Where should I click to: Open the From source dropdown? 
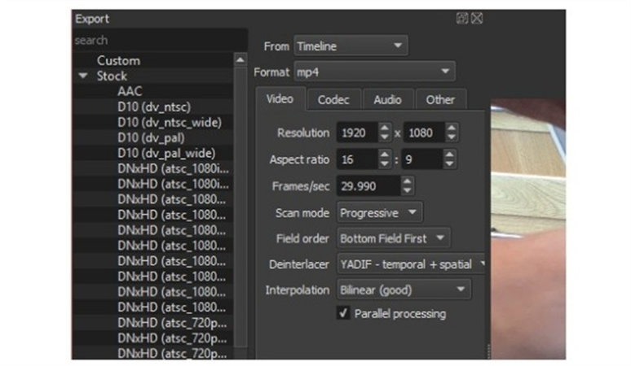350,46
